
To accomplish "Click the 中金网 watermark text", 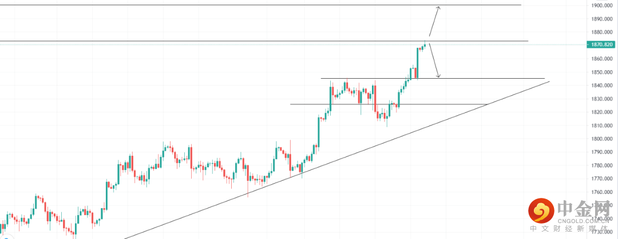I will pos(583,206).
